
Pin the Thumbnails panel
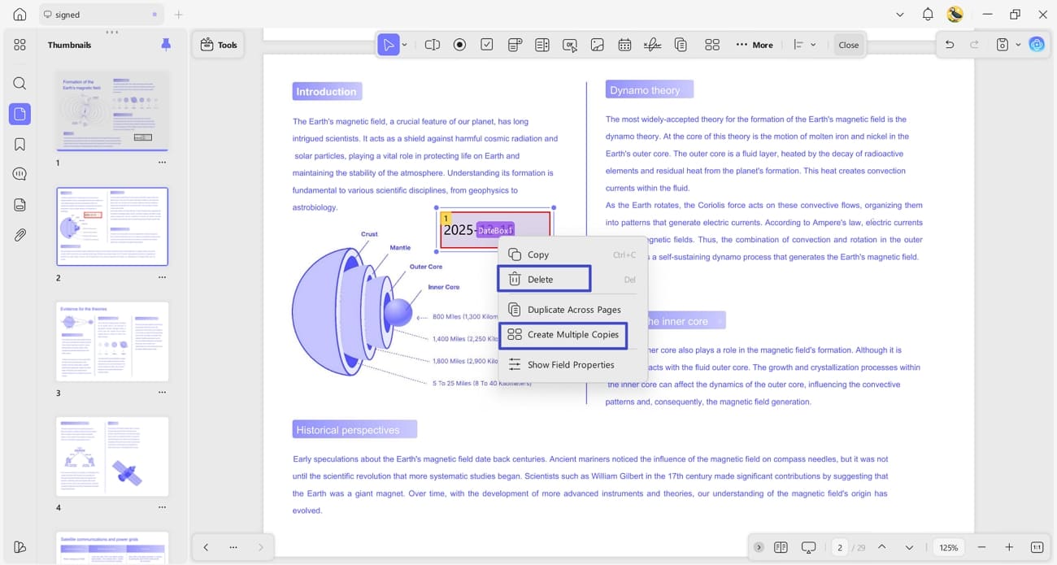click(166, 45)
